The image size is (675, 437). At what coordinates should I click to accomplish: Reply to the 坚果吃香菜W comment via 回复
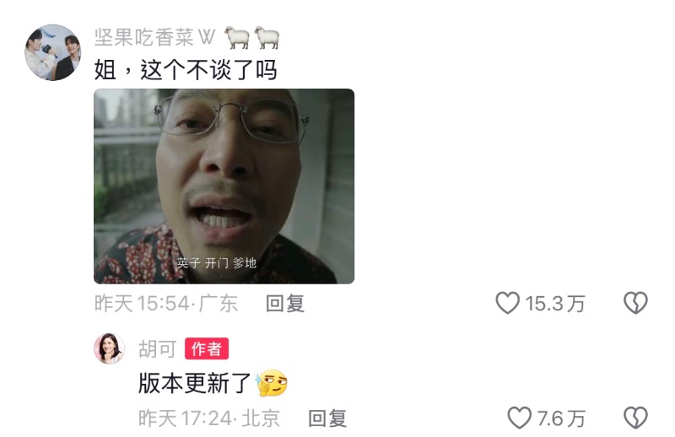pyautogui.click(x=285, y=304)
